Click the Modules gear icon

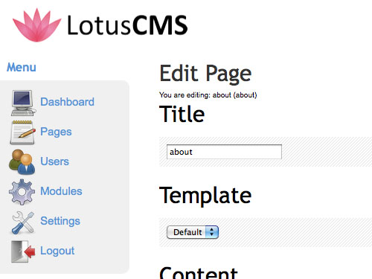[x=22, y=192]
